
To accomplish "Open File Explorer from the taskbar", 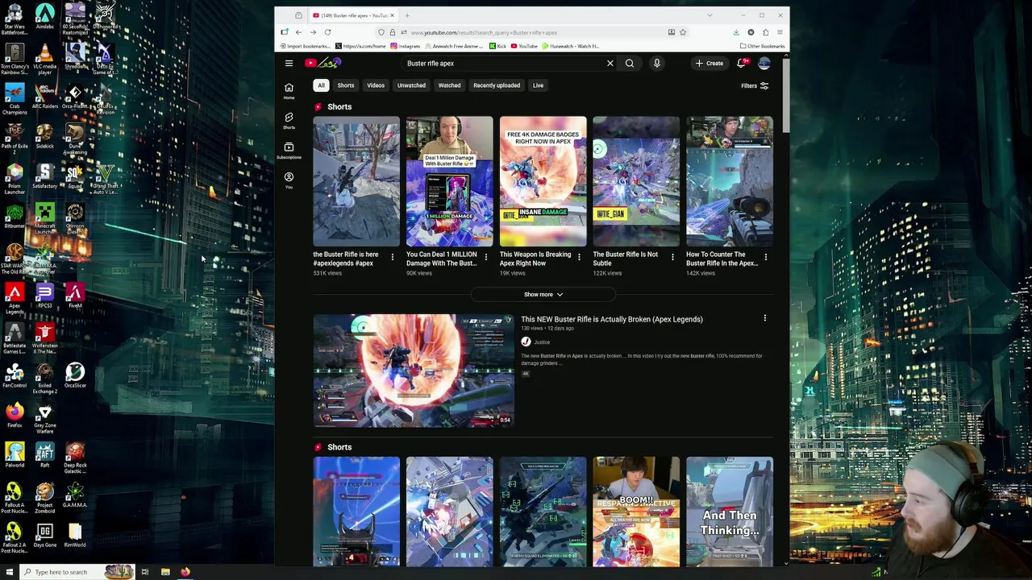I will pyautogui.click(x=165, y=572).
